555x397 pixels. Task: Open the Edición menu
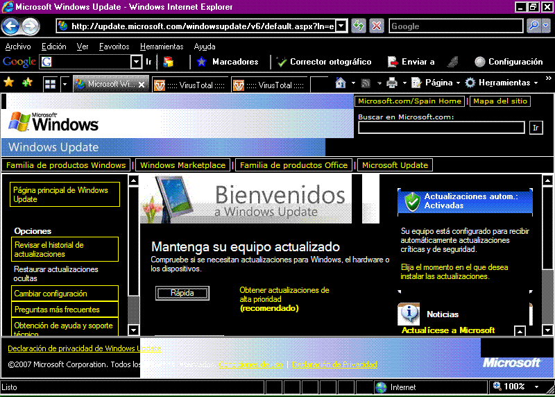[54, 47]
